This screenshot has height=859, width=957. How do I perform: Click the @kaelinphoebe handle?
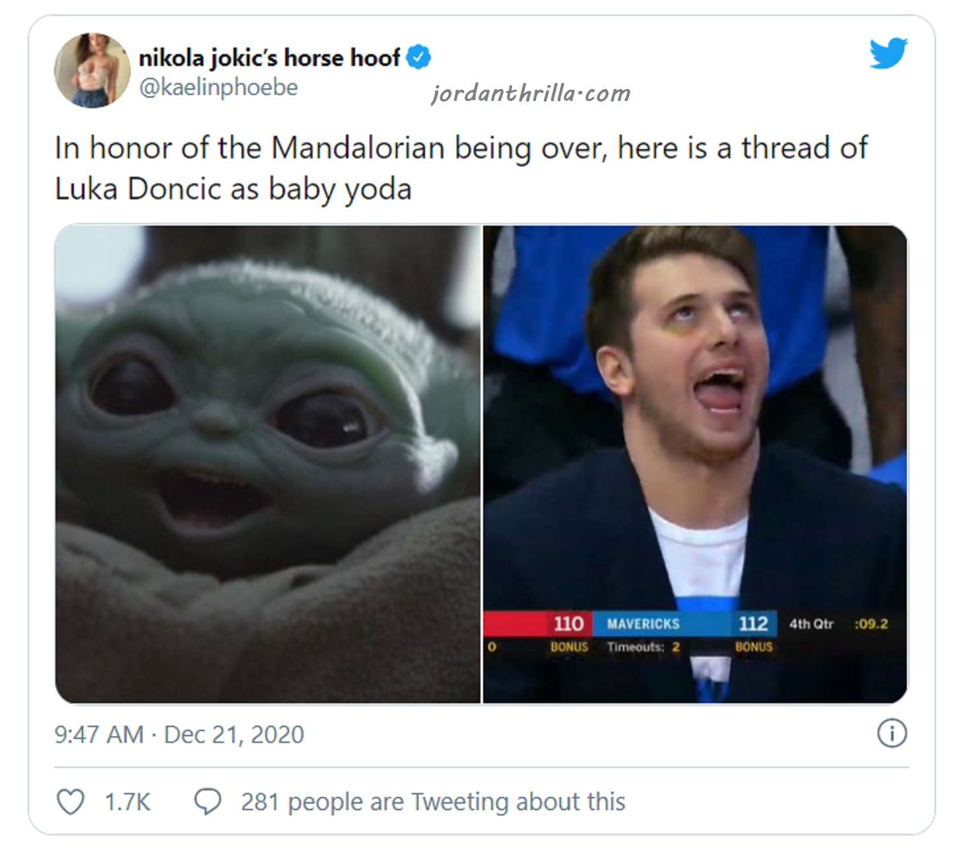218,87
